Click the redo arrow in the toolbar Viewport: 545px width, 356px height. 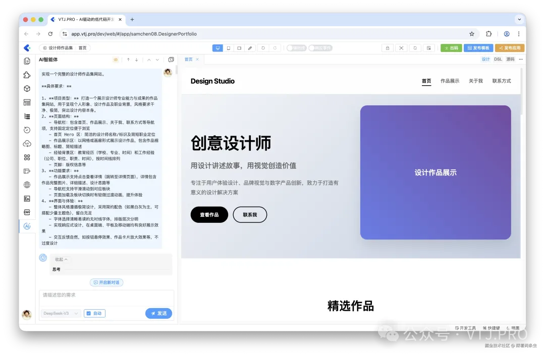[274, 47]
